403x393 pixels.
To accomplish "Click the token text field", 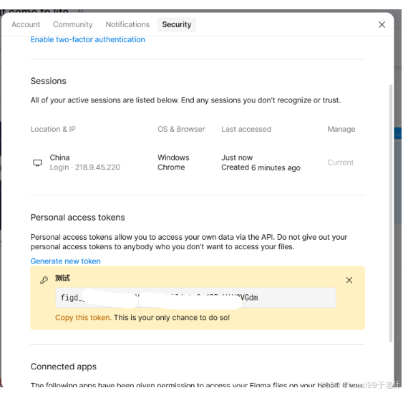I will [195, 298].
